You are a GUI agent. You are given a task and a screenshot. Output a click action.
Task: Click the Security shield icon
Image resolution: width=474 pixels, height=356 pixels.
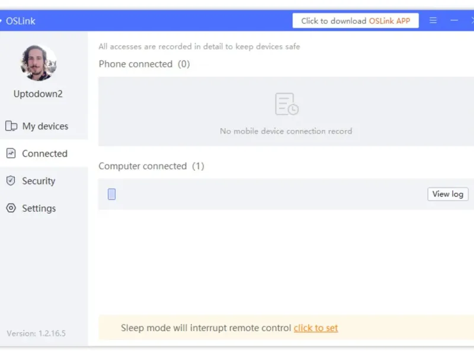pyautogui.click(x=11, y=180)
